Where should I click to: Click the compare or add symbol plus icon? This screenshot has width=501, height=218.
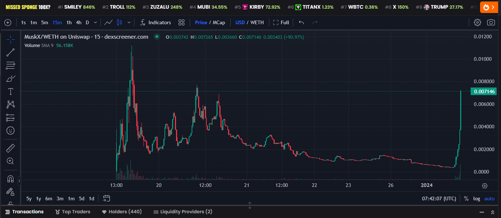(x=8, y=23)
